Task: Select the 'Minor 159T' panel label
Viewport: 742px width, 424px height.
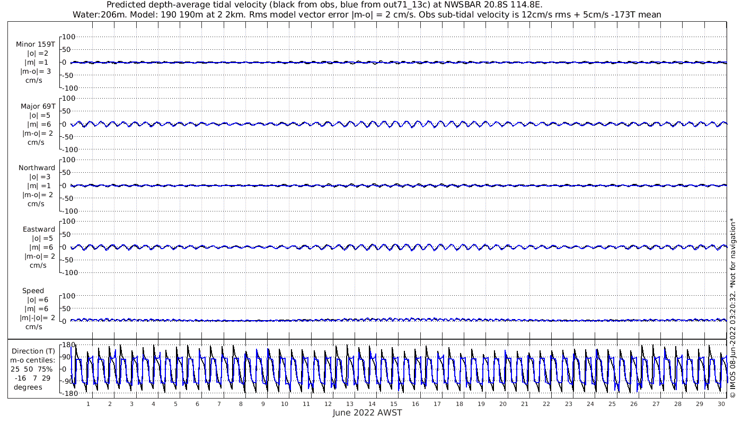Action: pos(36,45)
